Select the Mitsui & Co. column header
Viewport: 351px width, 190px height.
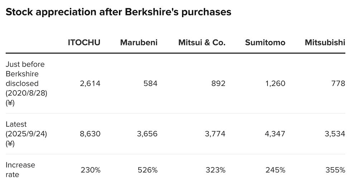[x=202, y=43]
